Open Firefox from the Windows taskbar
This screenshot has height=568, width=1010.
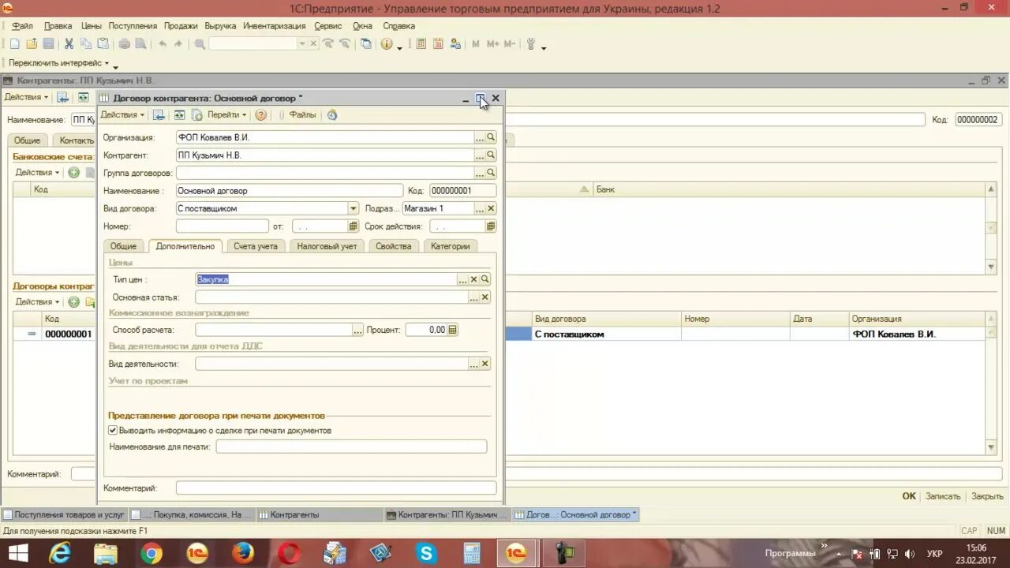pos(243,554)
